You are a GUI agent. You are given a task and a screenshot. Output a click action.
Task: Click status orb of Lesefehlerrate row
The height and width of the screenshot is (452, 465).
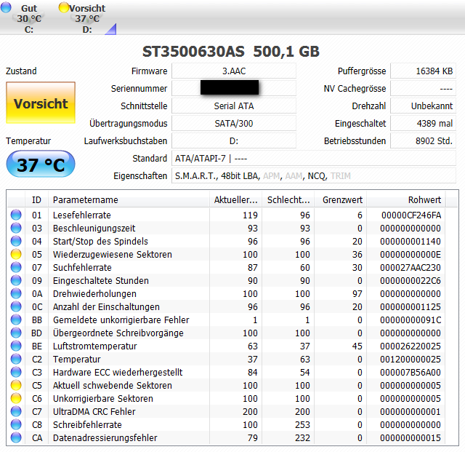[x=16, y=215]
